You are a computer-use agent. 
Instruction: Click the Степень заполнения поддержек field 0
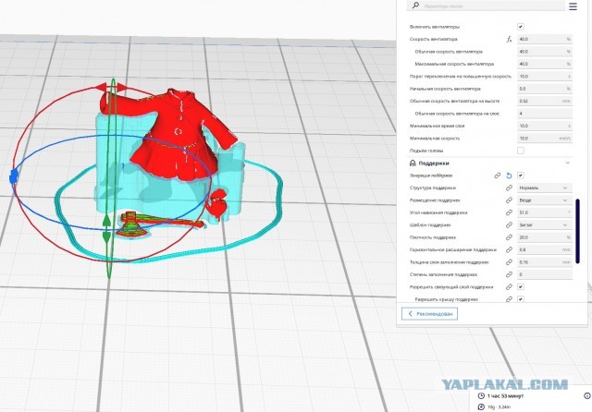click(545, 274)
